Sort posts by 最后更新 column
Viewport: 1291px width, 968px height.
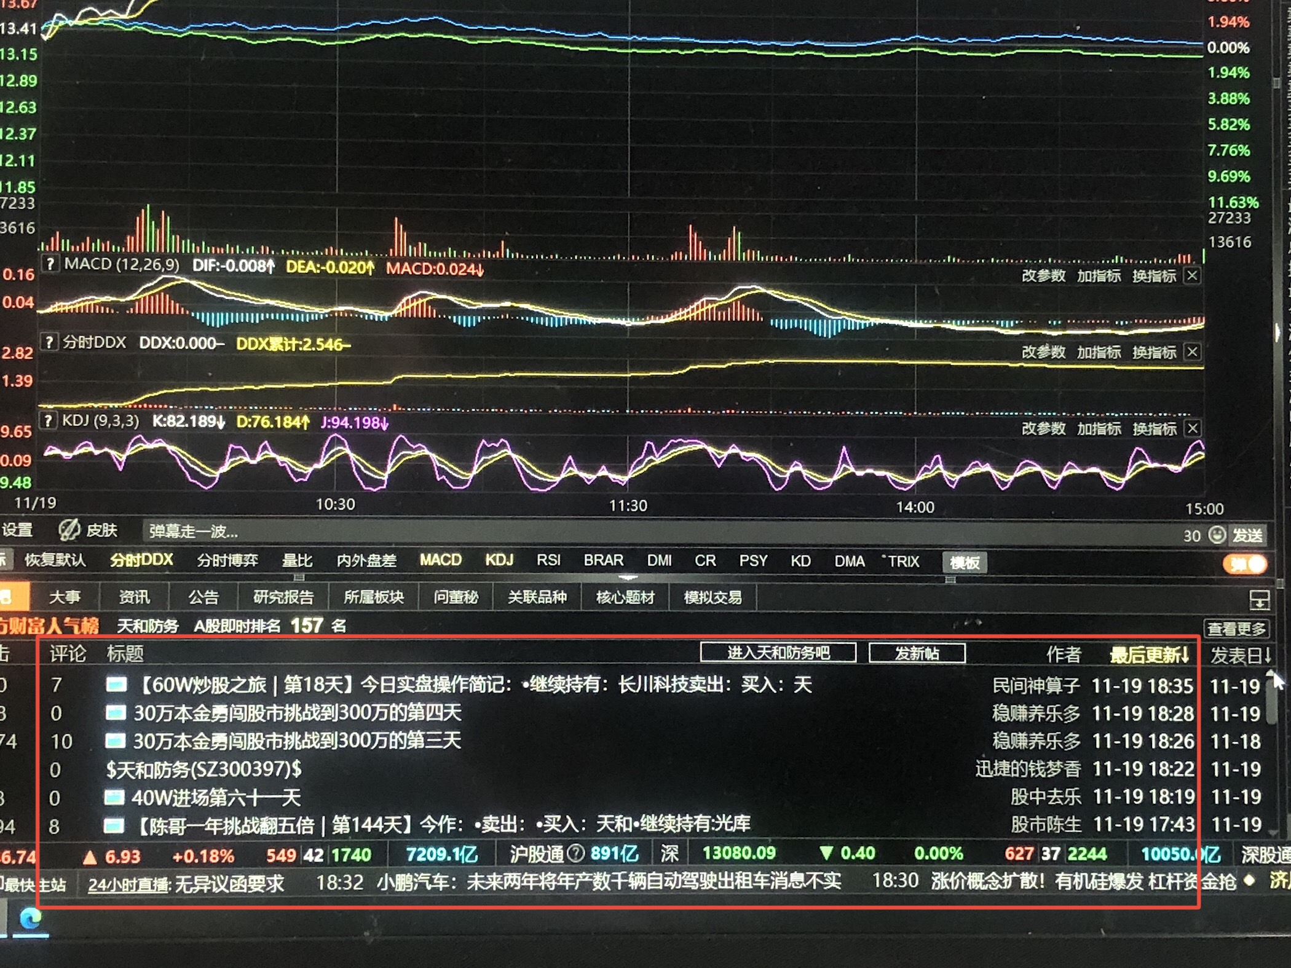tap(1148, 655)
